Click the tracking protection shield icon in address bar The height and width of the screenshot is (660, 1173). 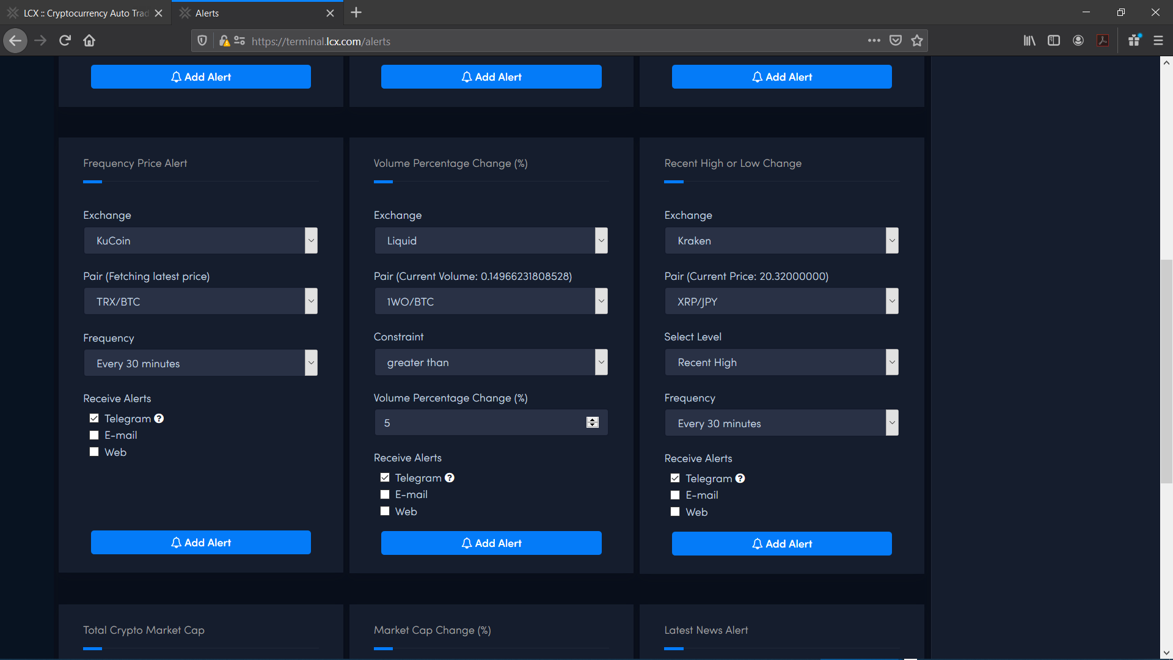pos(202,41)
